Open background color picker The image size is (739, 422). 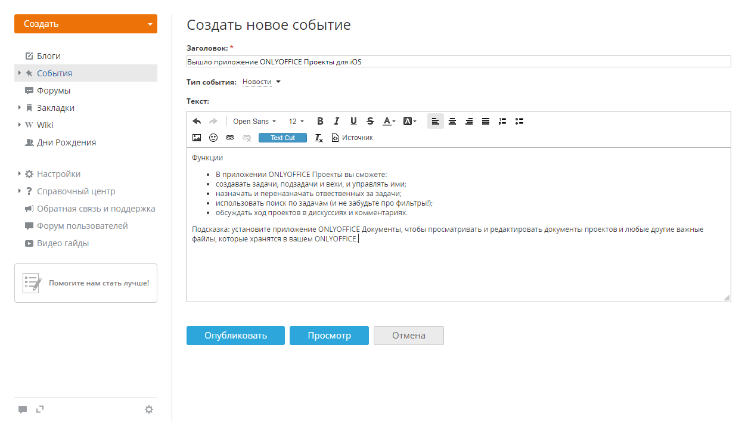[x=410, y=121]
